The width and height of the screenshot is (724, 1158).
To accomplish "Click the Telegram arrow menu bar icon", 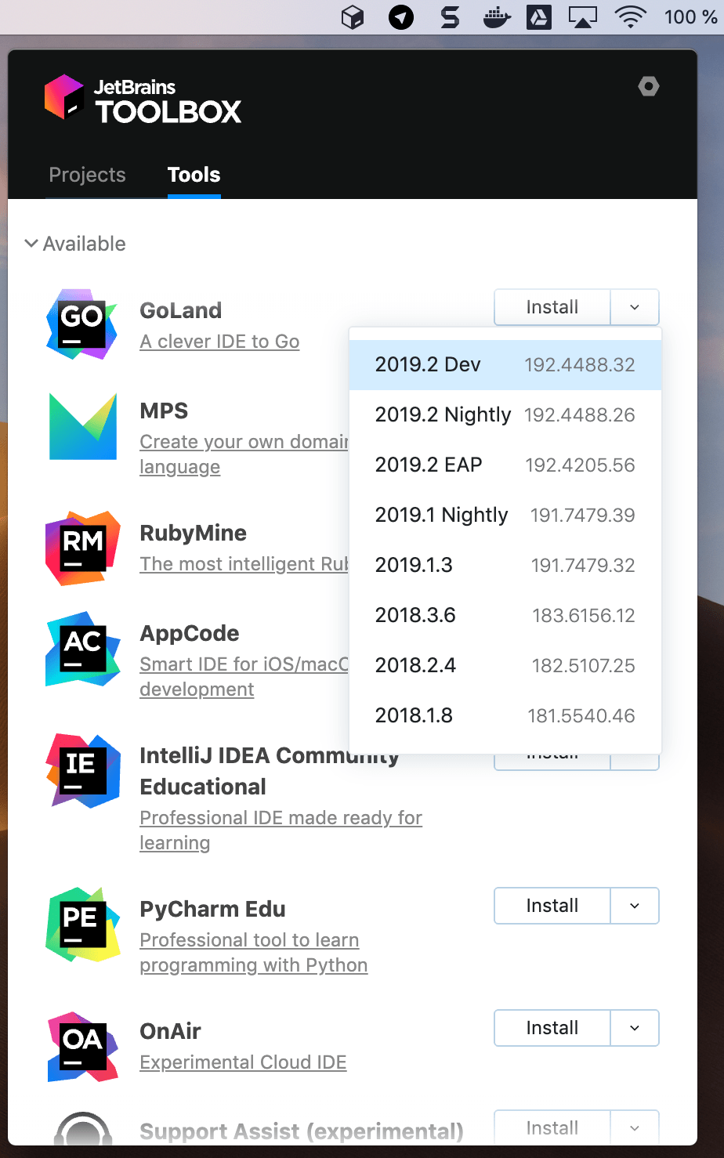I will [401, 16].
